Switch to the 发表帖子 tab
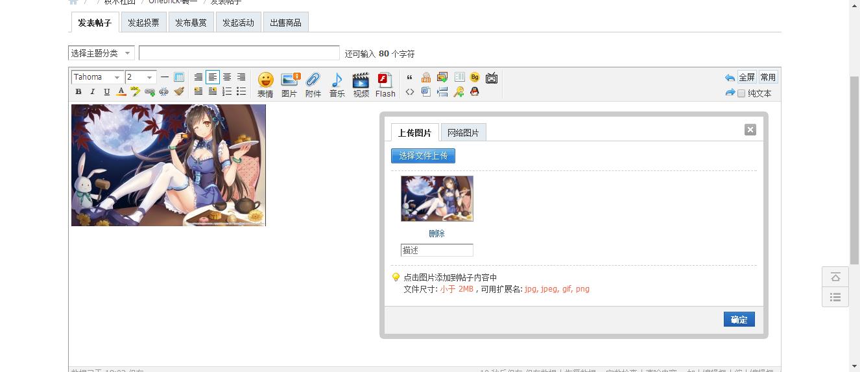The height and width of the screenshot is (372, 860). click(x=95, y=22)
